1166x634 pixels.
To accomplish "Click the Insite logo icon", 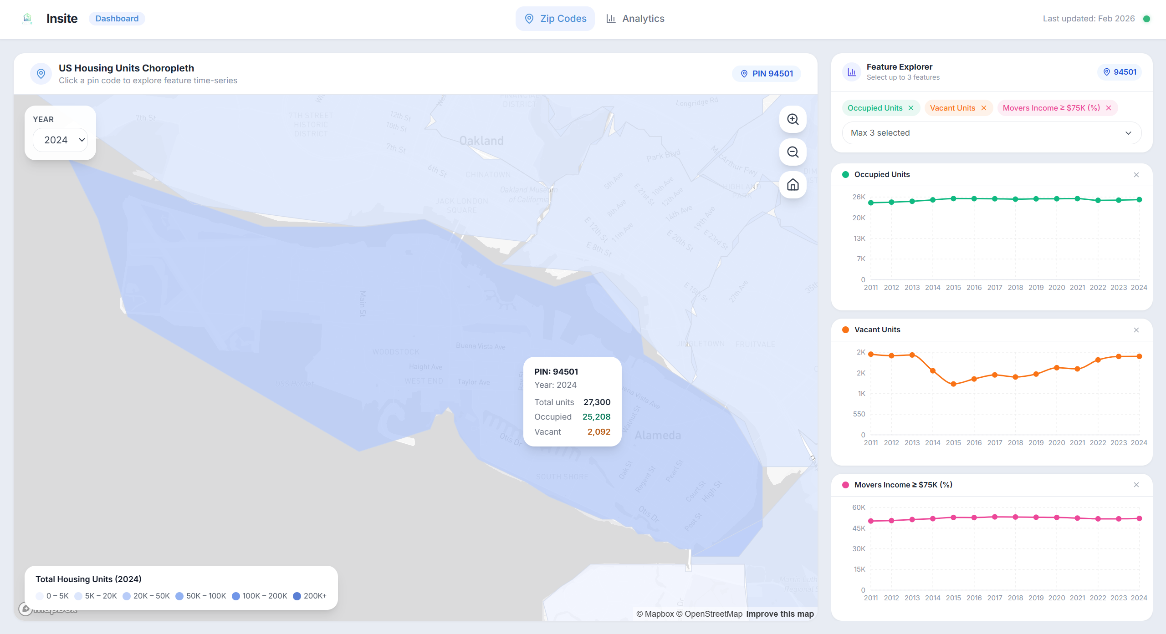I will pos(27,19).
